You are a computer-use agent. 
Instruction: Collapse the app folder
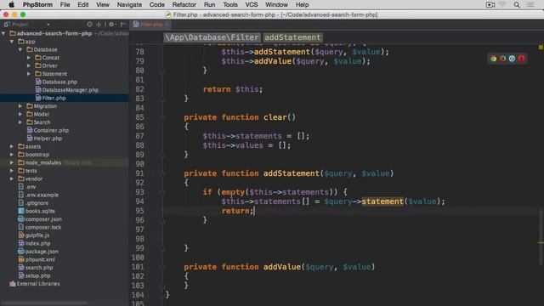(x=12, y=42)
